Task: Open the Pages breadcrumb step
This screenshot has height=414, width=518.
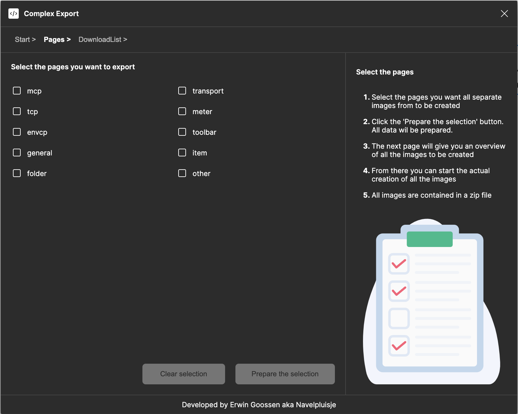Action: coord(57,39)
